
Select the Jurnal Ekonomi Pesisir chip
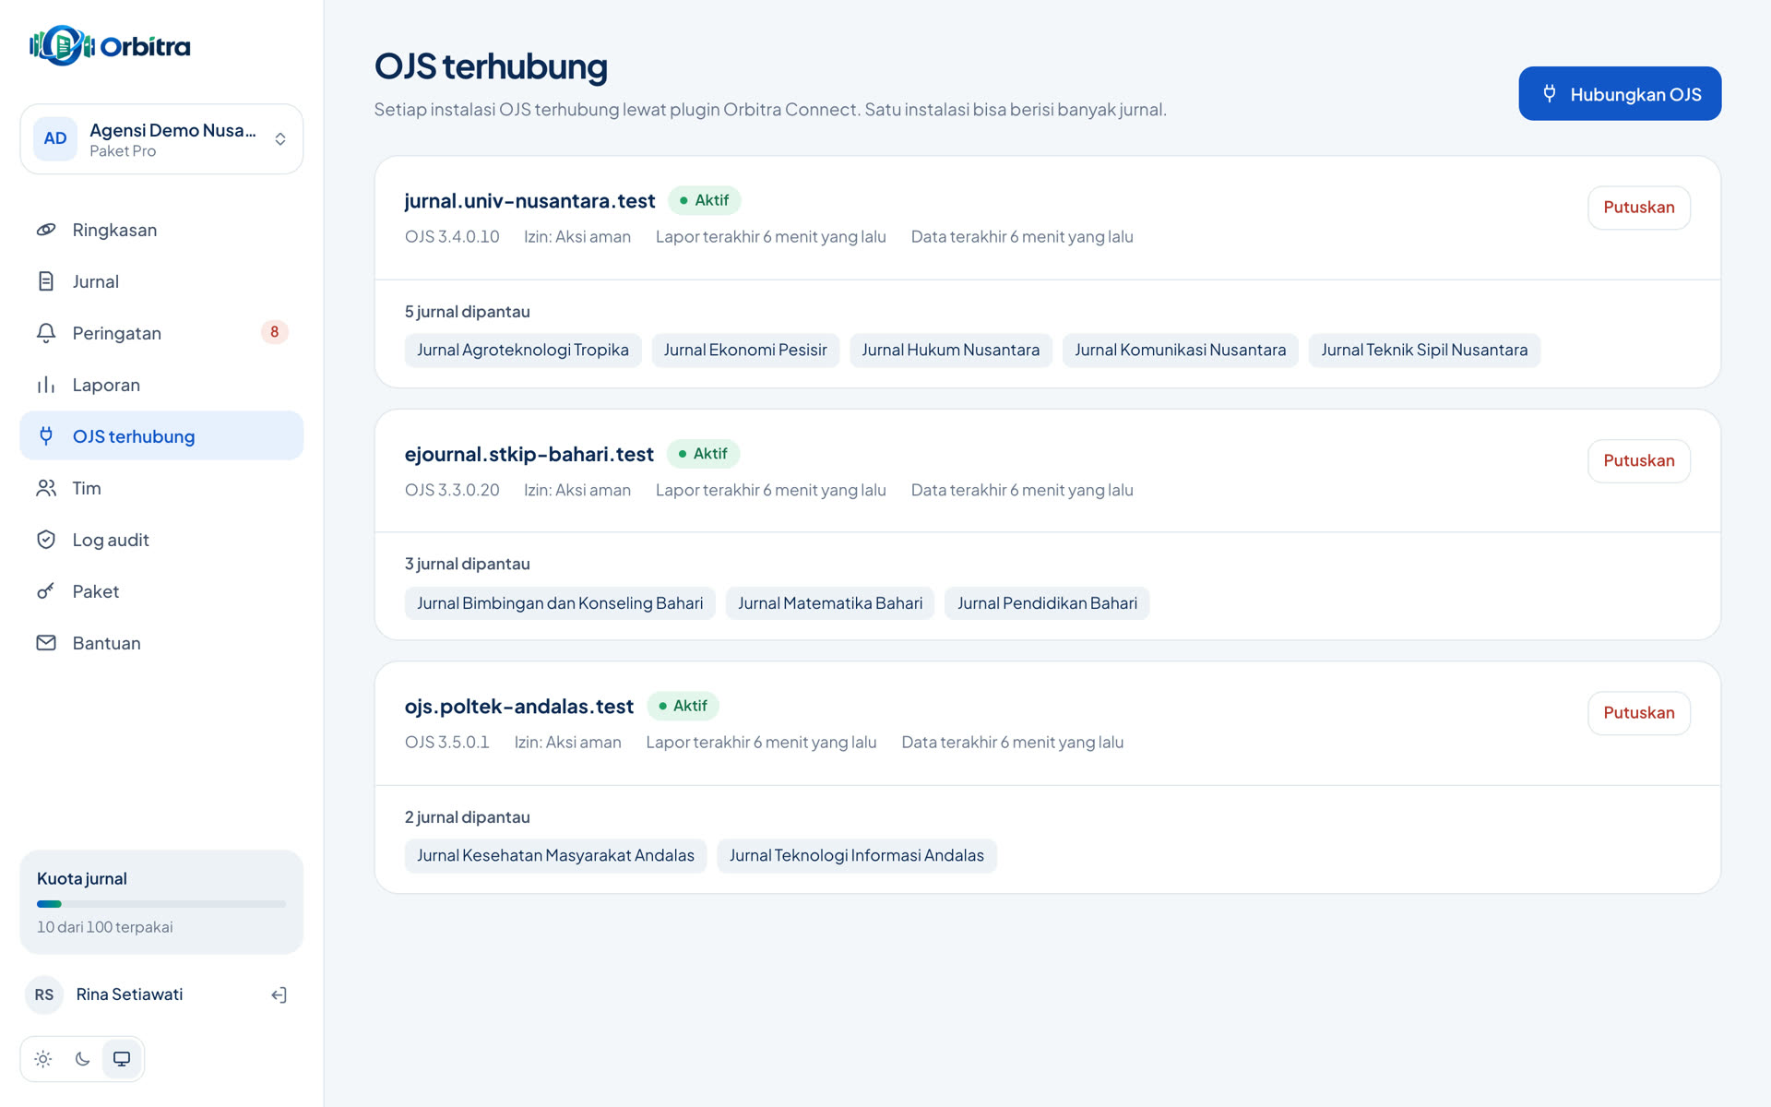click(x=745, y=351)
